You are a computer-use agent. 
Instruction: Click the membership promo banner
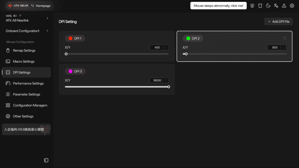tap(26, 129)
